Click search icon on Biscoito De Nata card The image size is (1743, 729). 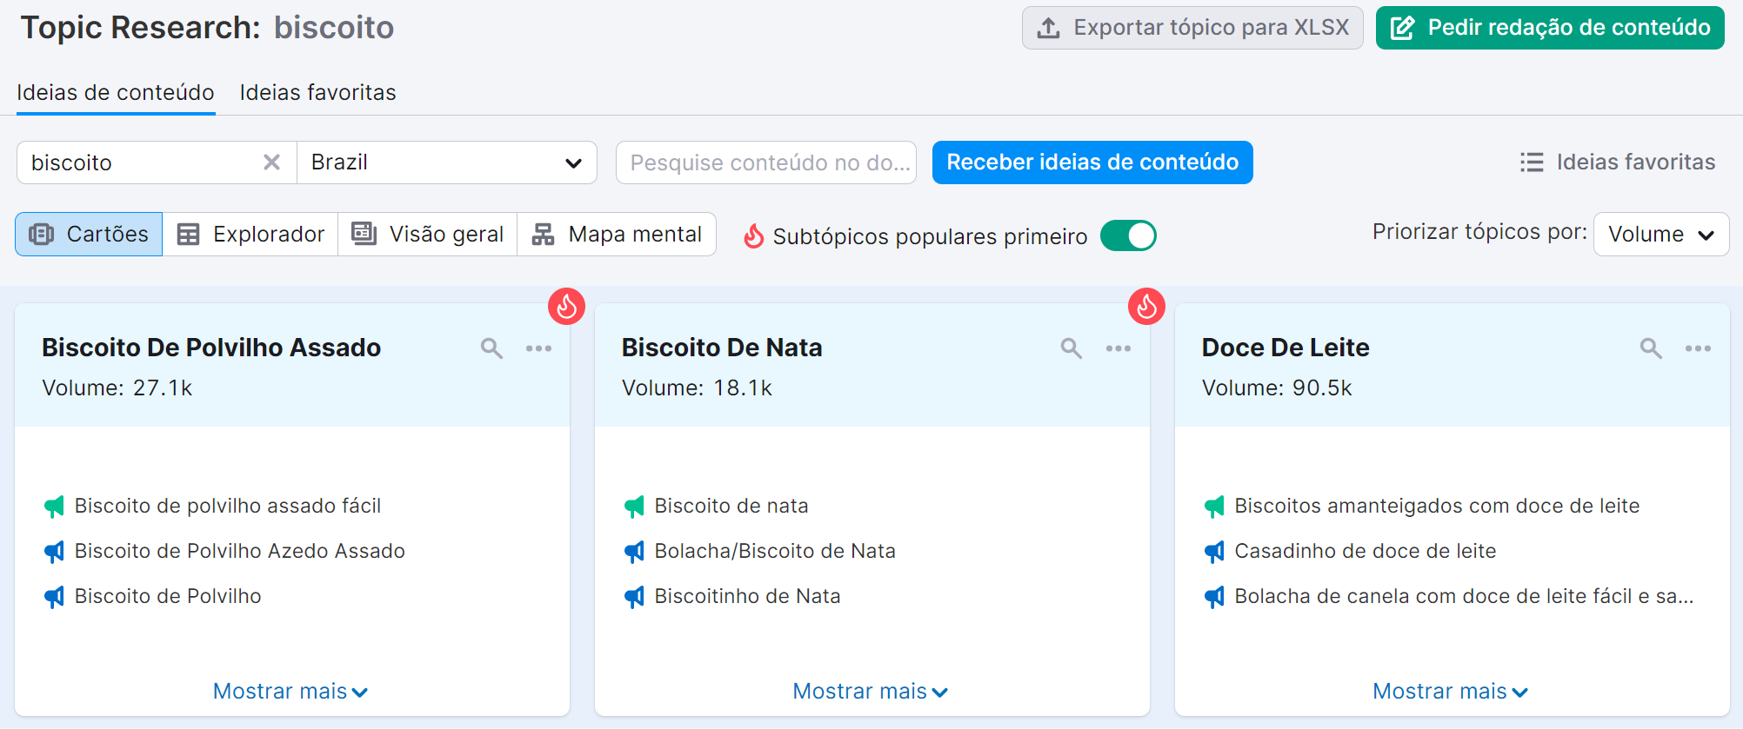click(1071, 348)
